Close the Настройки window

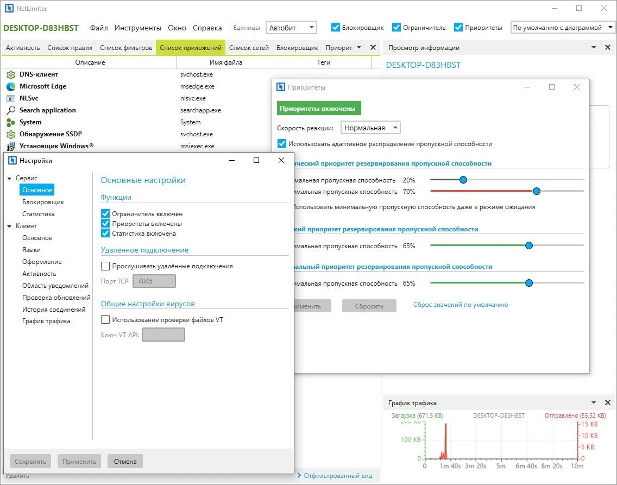(281, 160)
